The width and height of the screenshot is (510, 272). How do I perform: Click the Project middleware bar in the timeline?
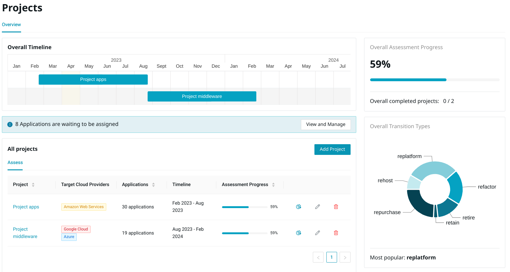click(202, 96)
